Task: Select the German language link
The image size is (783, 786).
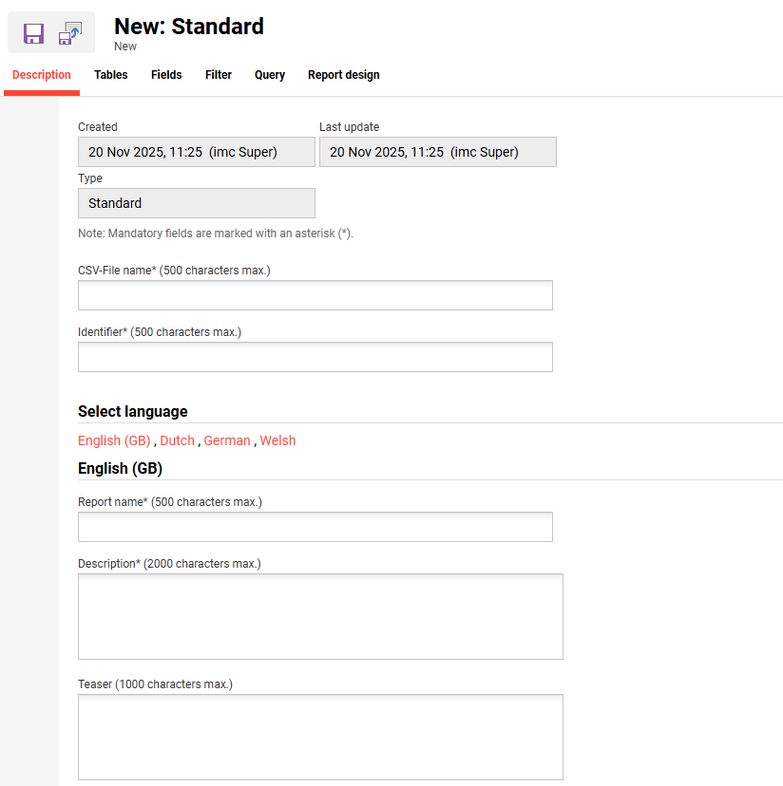Action: click(x=227, y=440)
